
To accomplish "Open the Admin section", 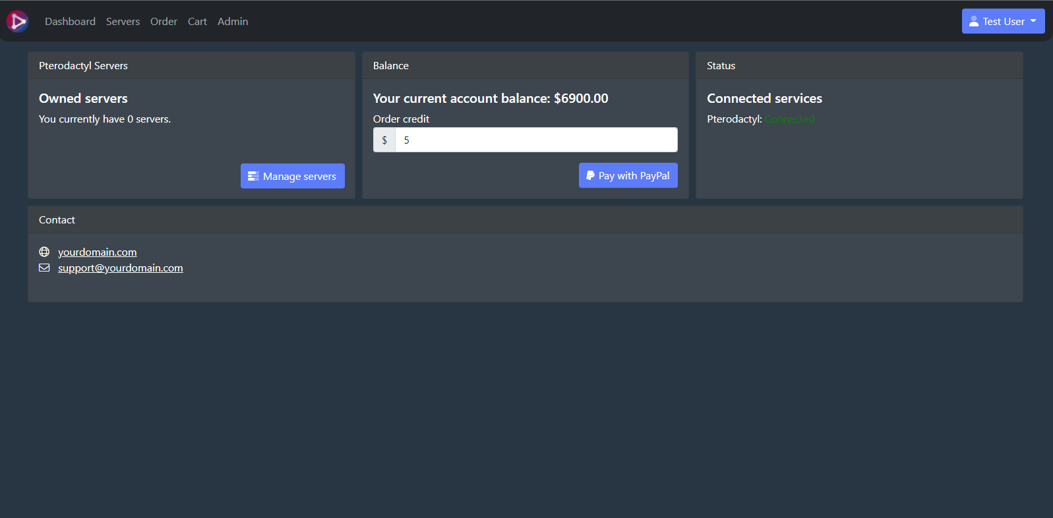I will tap(233, 21).
